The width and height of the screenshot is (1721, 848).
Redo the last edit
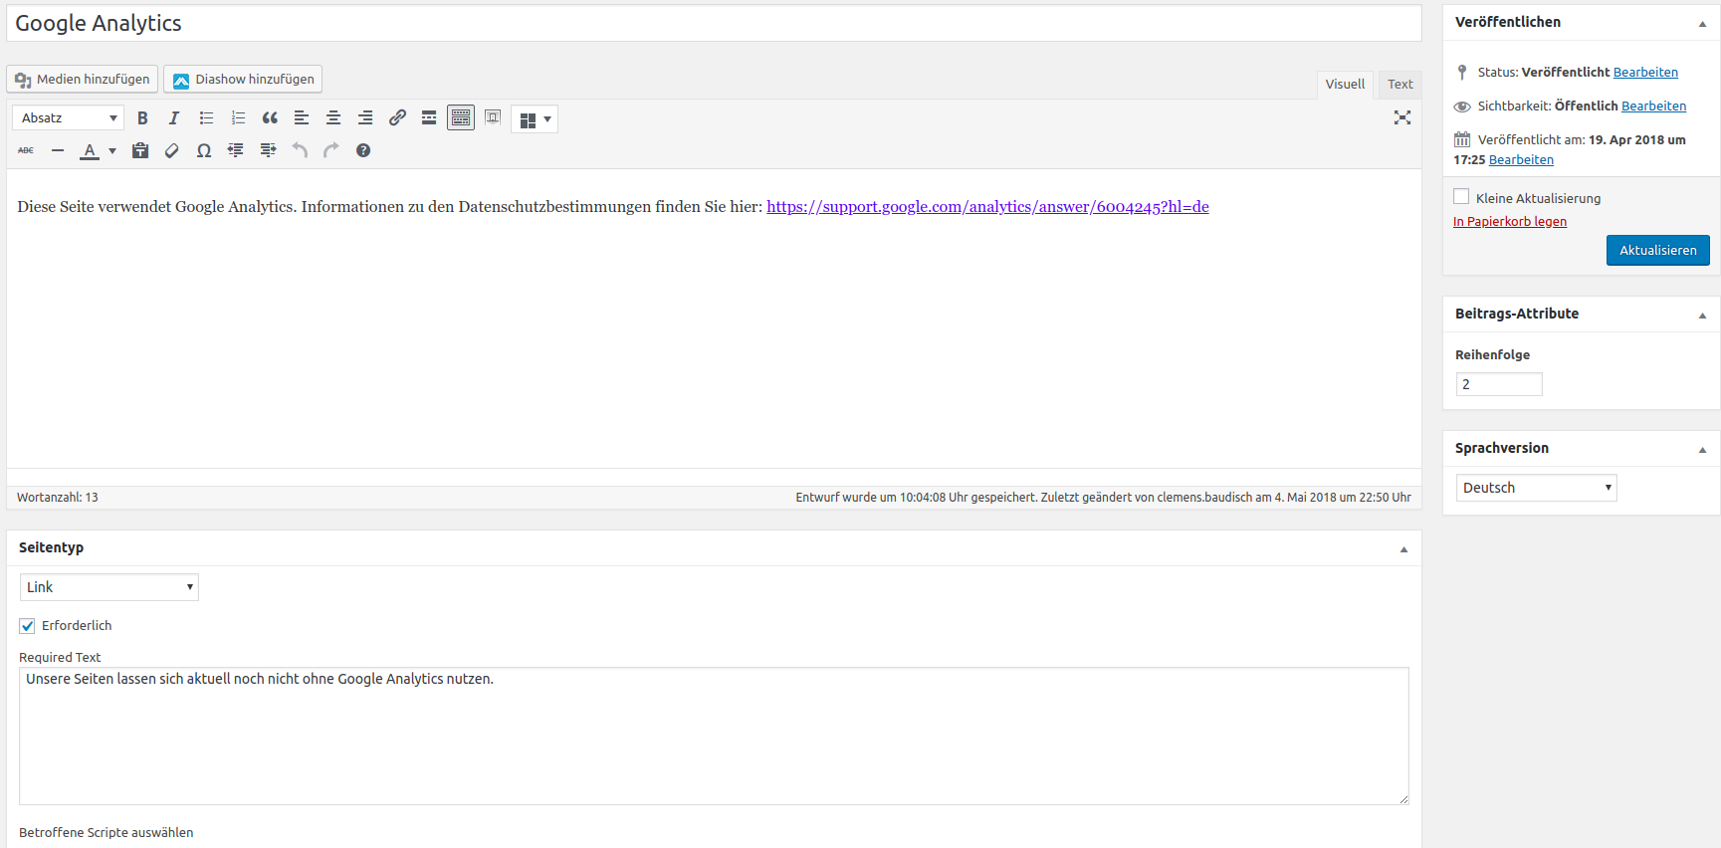coord(331,150)
